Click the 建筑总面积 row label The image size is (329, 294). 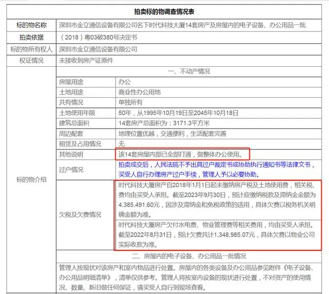(x=74, y=123)
